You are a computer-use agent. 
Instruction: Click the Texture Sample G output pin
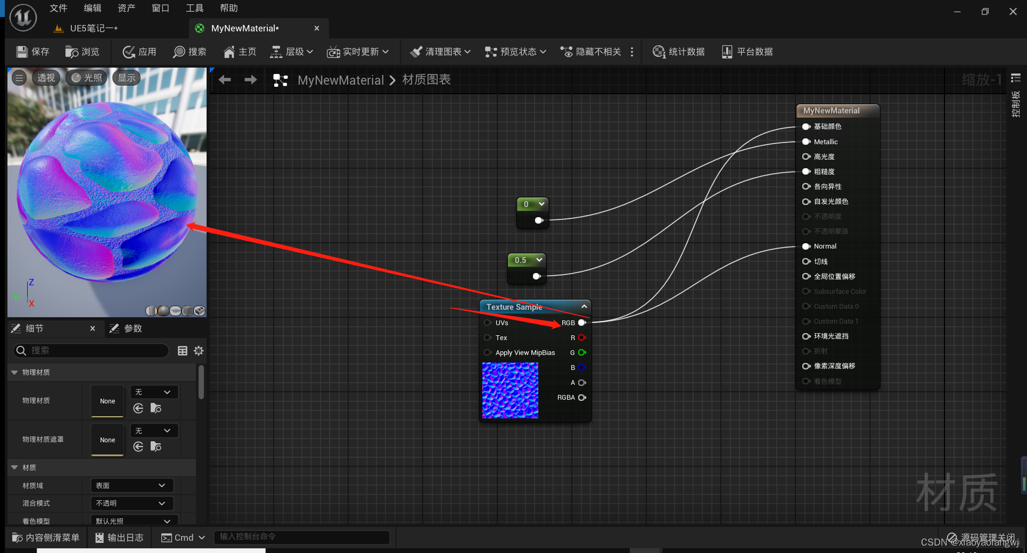click(x=582, y=352)
